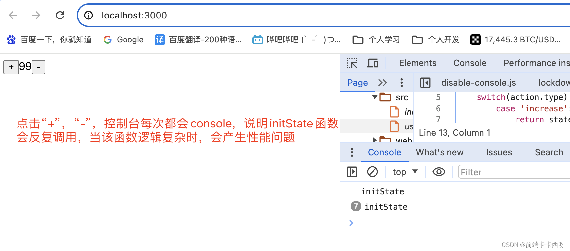Click the 'switch(action.type)' code line
Image resolution: width=570 pixels, height=251 pixels.
[522, 97]
